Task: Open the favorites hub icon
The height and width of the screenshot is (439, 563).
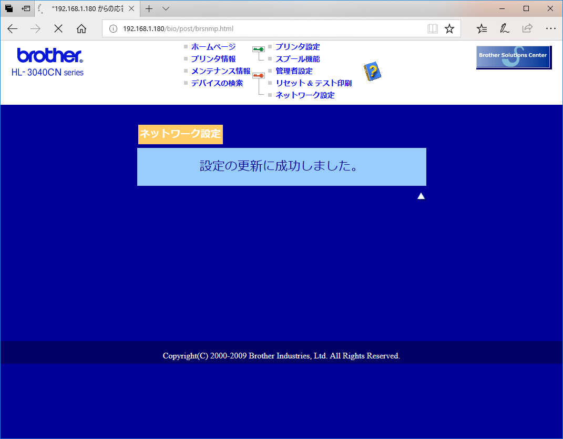Action: (482, 29)
